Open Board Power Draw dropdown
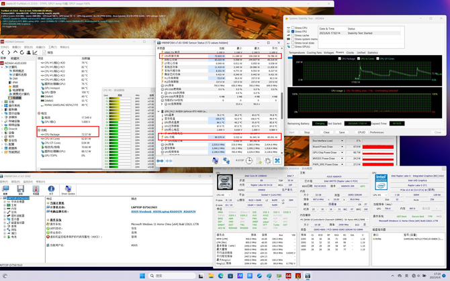 tap(342, 147)
